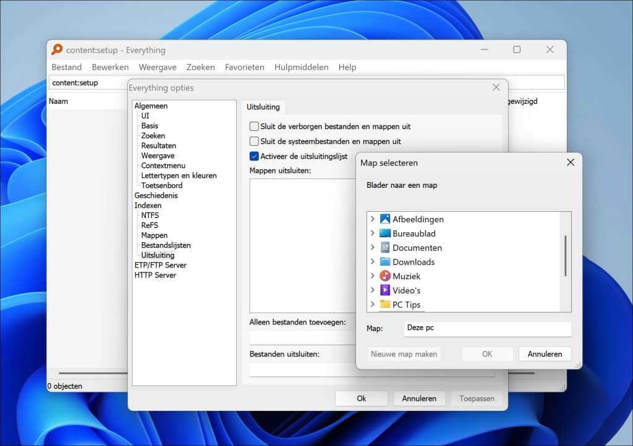This screenshot has width=633, height=446.
Task: Click the Video's folder icon
Action: click(x=385, y=290)
